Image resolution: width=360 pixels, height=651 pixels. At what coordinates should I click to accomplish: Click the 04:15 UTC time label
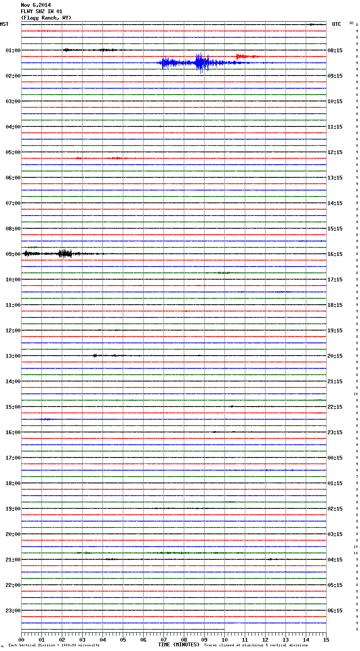pos(335,560)
